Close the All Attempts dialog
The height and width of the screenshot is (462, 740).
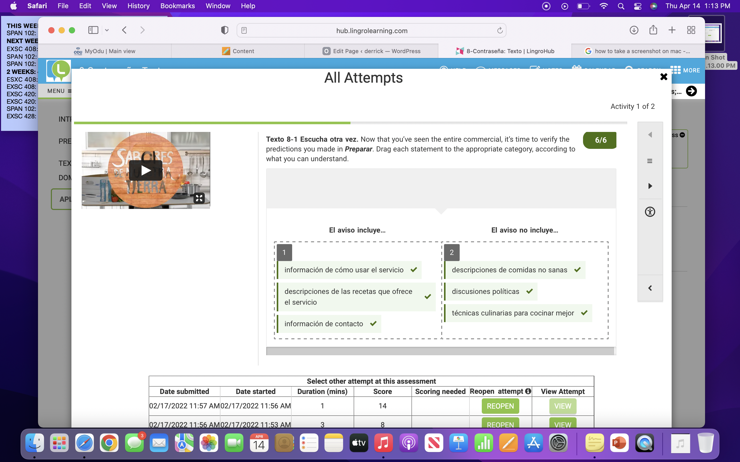tap(663, 77)
